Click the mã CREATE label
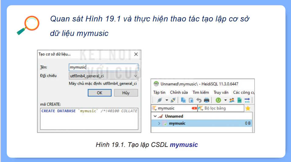291x162 pixels. [51, 104]
